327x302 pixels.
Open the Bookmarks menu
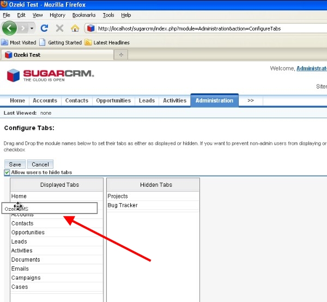[x=84, y=15]
